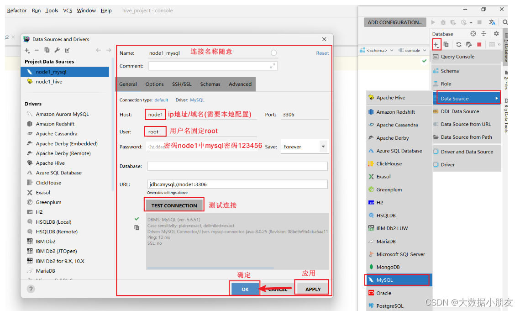The image size is (520, 311).
Task: Click the remove (minus) icon in the dialog toolbar
Action: [37, 50]
